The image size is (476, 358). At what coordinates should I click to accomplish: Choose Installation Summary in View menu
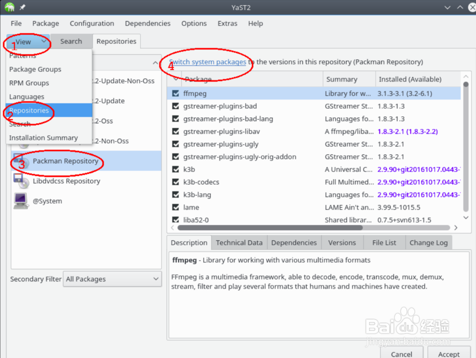49,138
